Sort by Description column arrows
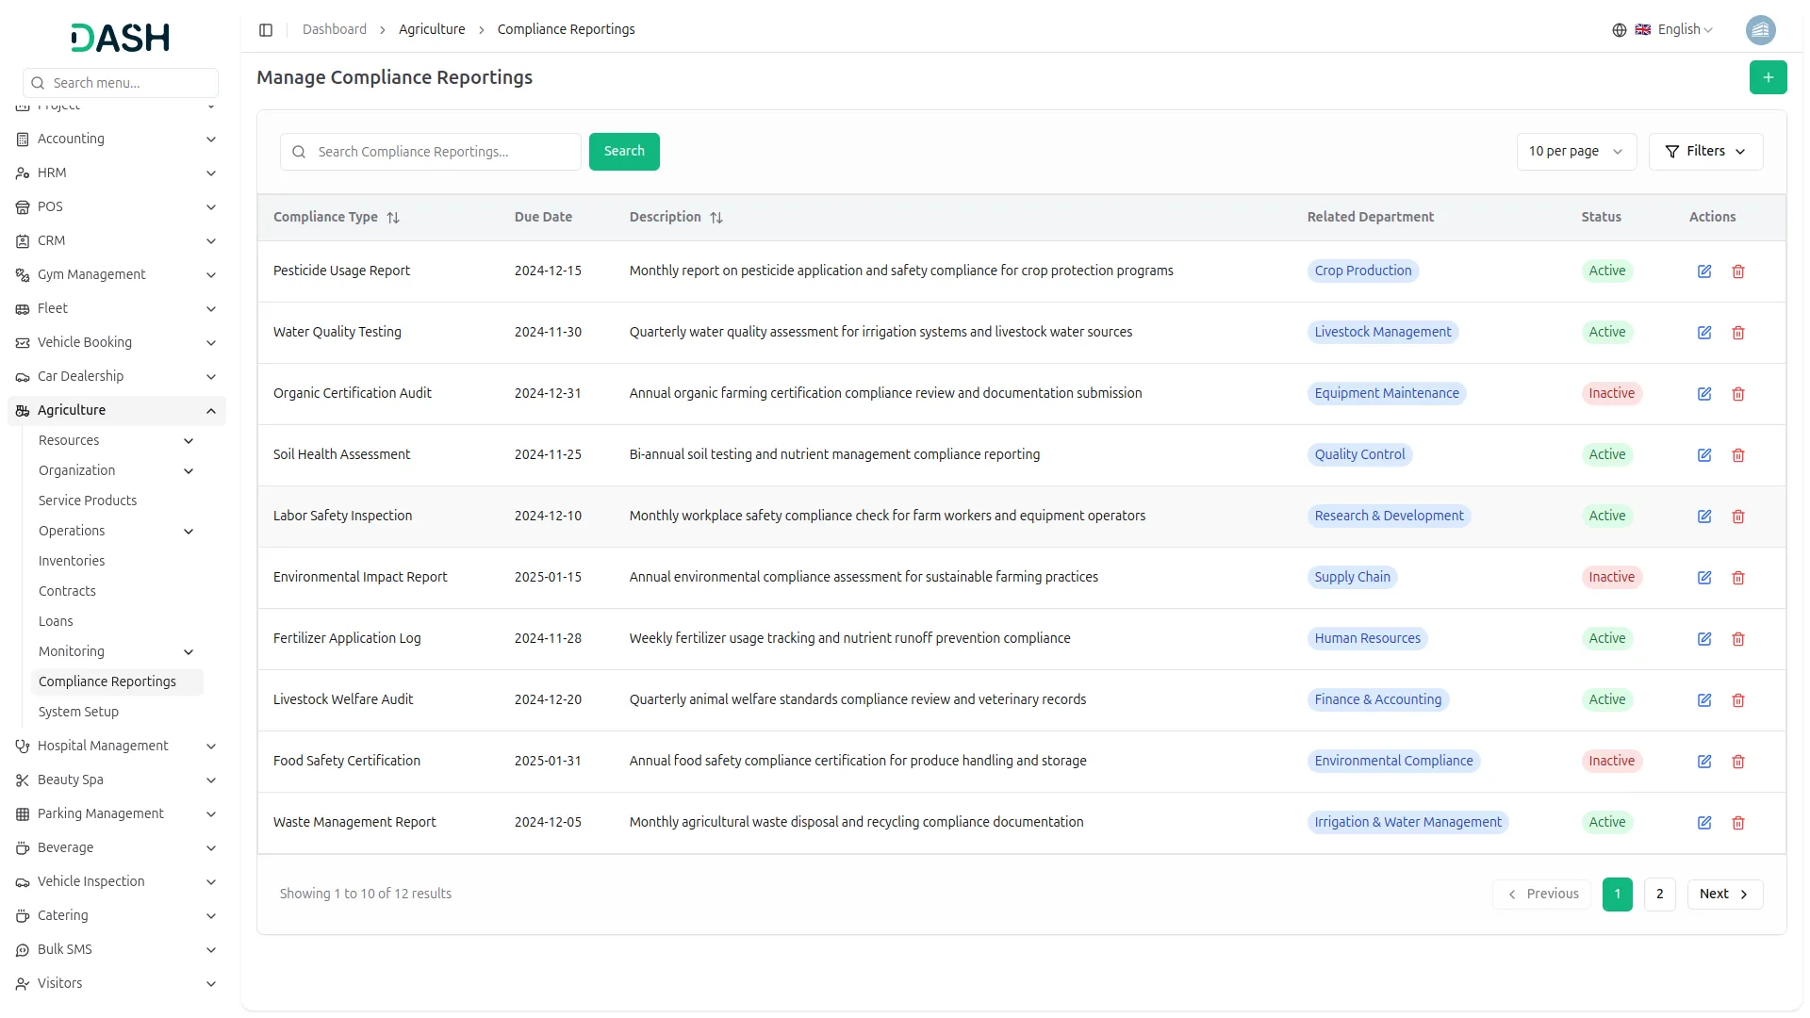 [x=716, y=218]
